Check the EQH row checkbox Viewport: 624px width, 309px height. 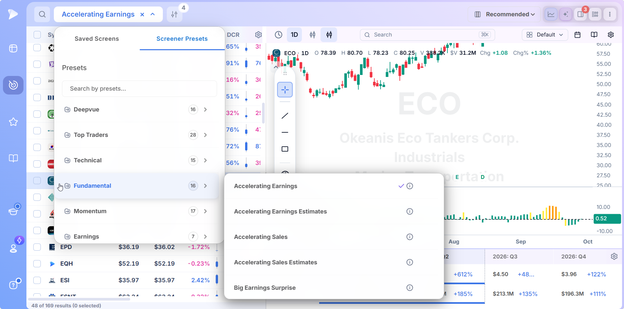pos(37,264)
